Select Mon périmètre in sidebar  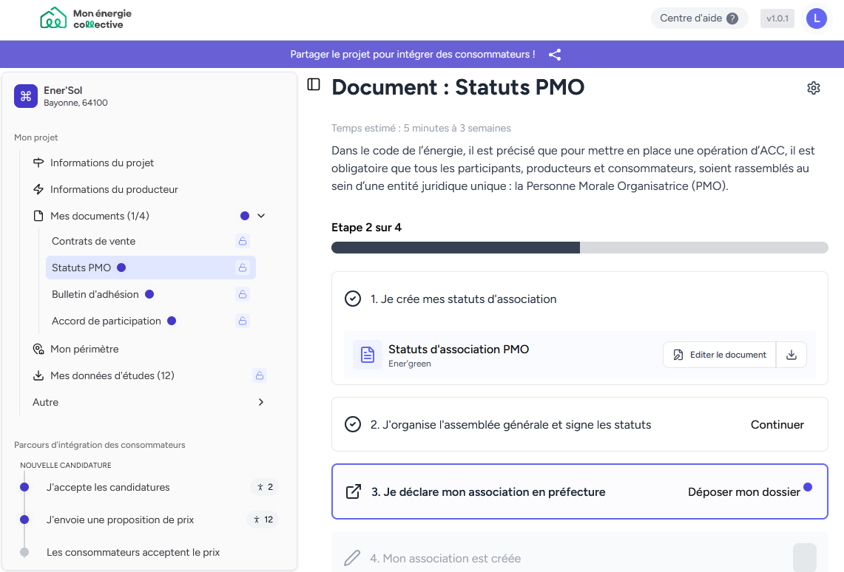tap(84, 349)
